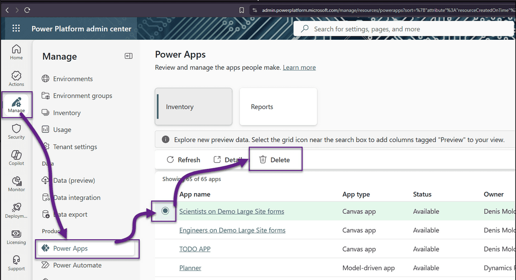Select the Monitor icon
The image size is (516, 280).
pos(16,183)
